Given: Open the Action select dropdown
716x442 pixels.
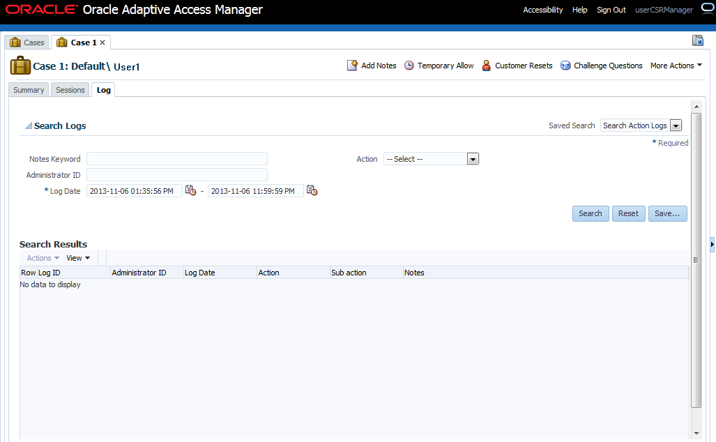Looking at the screenshot, I should (x=473, y=159).
